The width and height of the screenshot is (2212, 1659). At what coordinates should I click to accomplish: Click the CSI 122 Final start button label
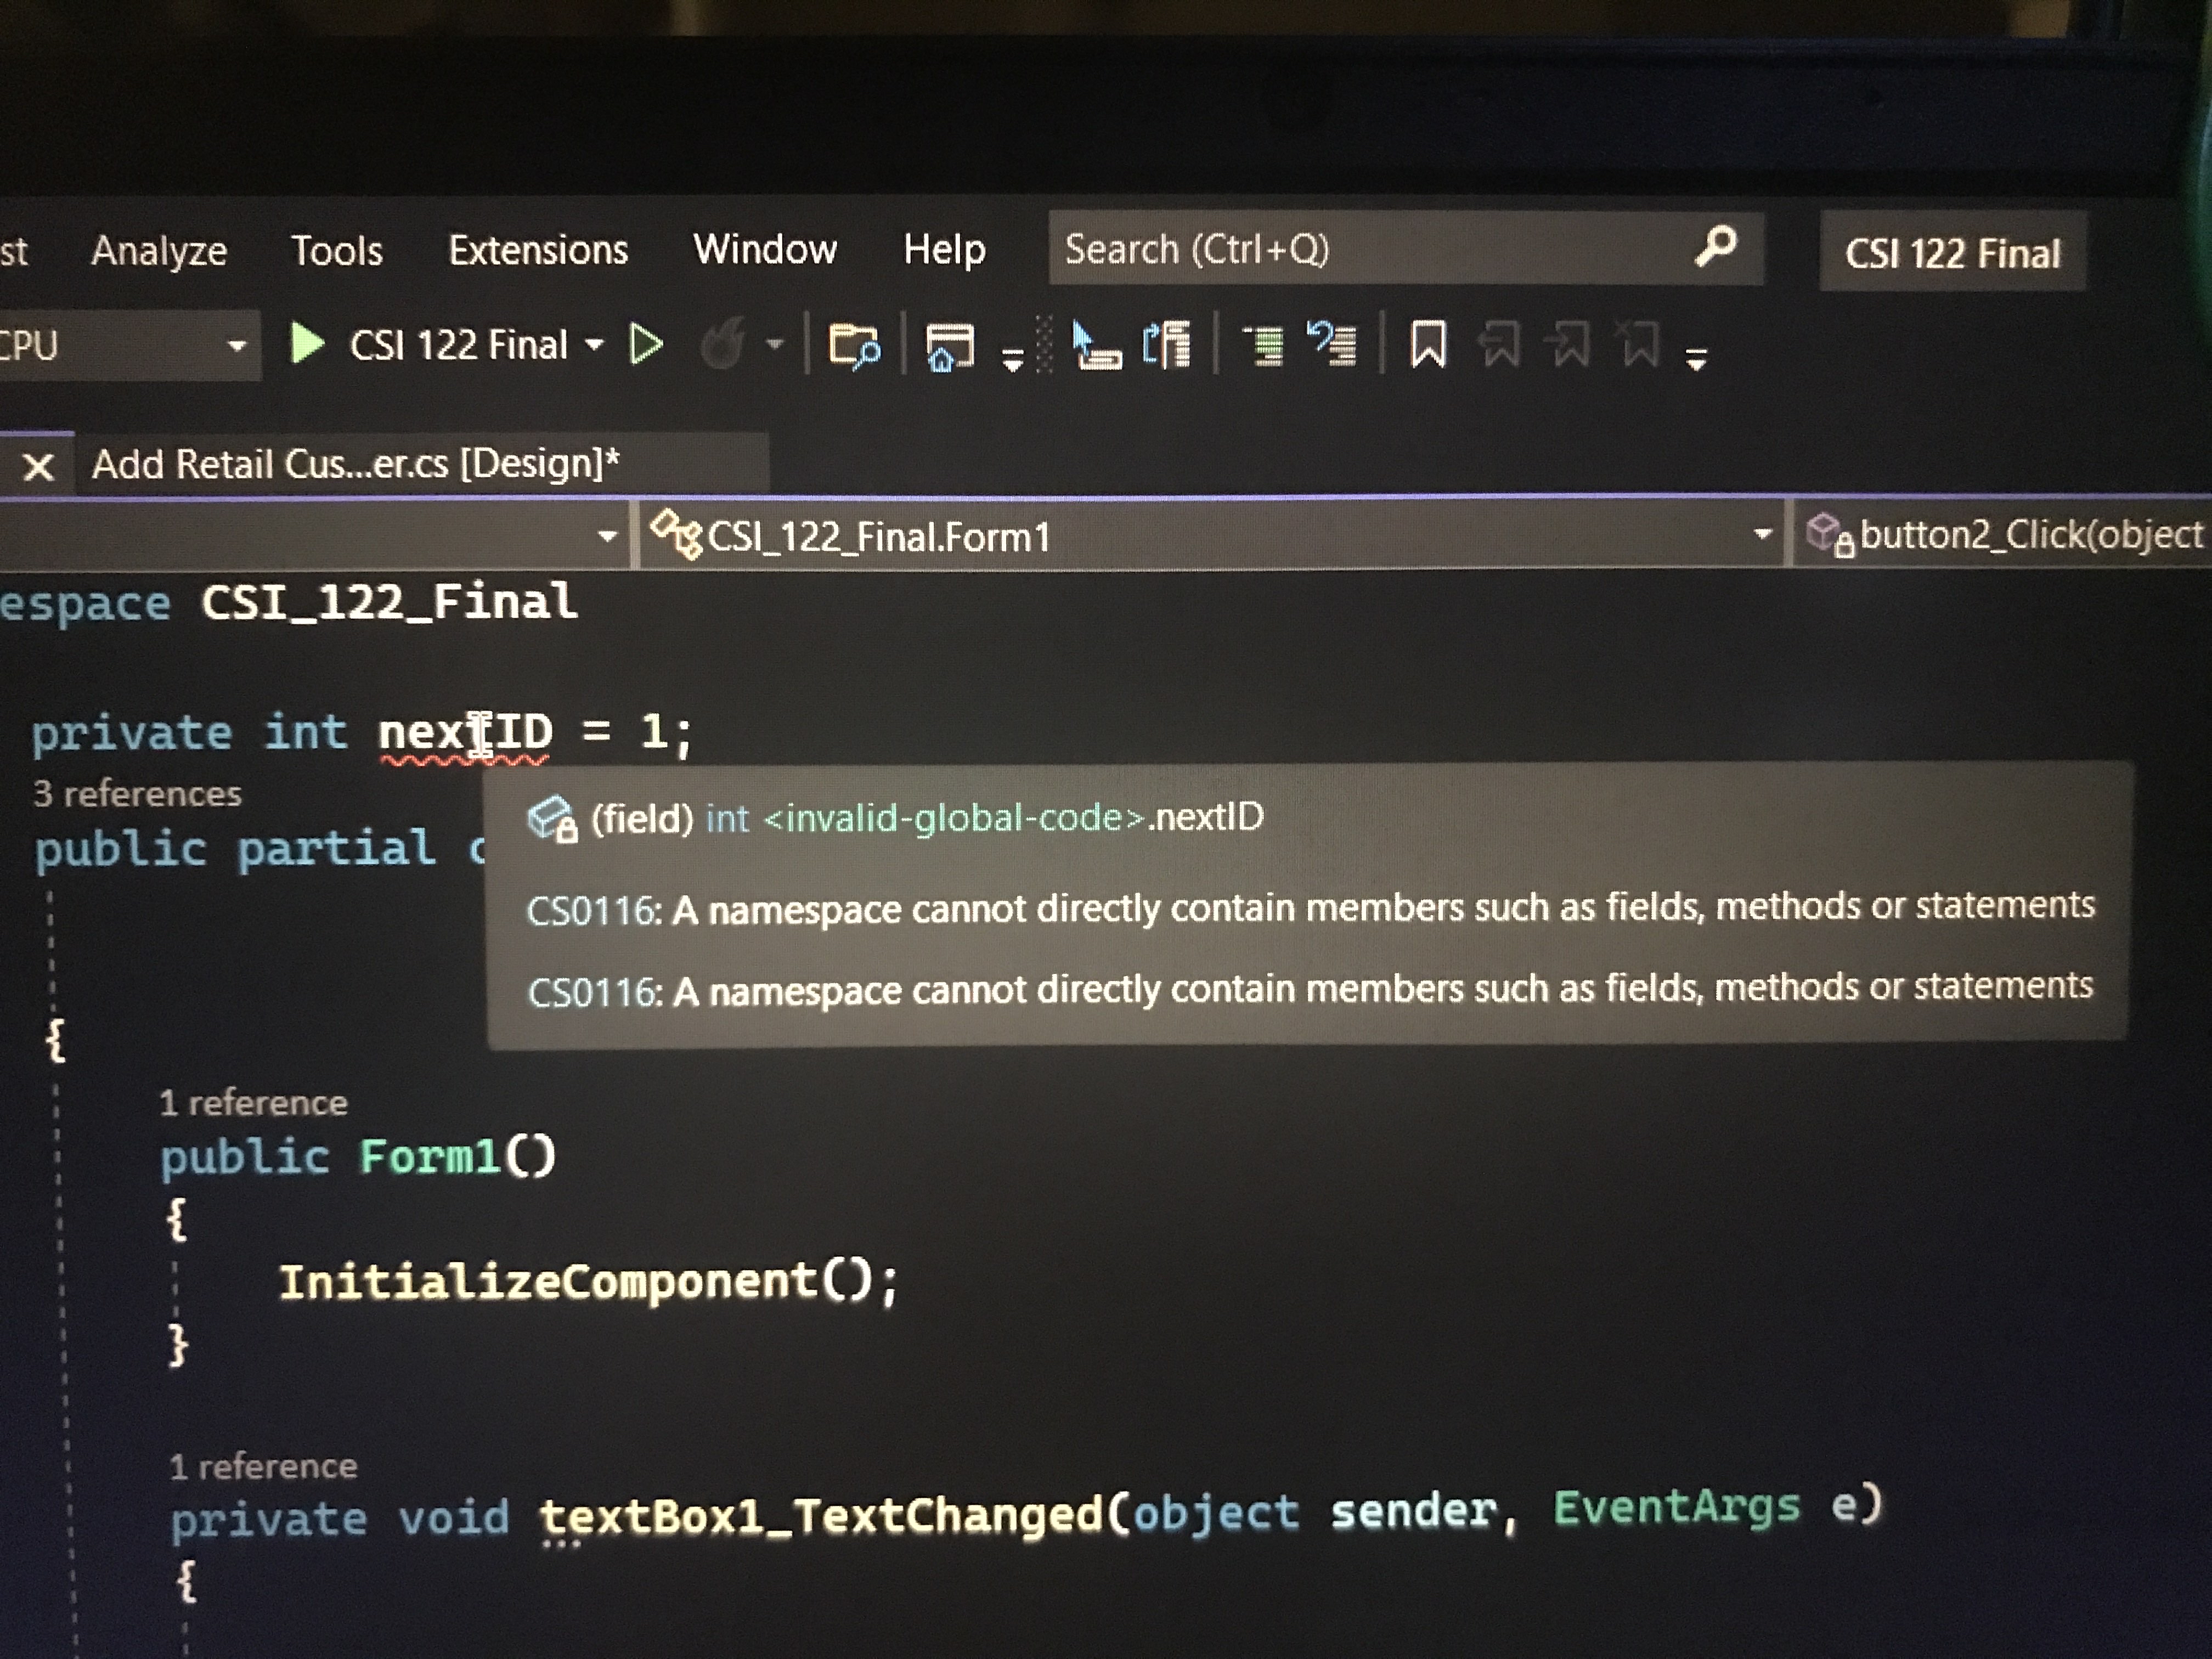click(x=458, y=345)
